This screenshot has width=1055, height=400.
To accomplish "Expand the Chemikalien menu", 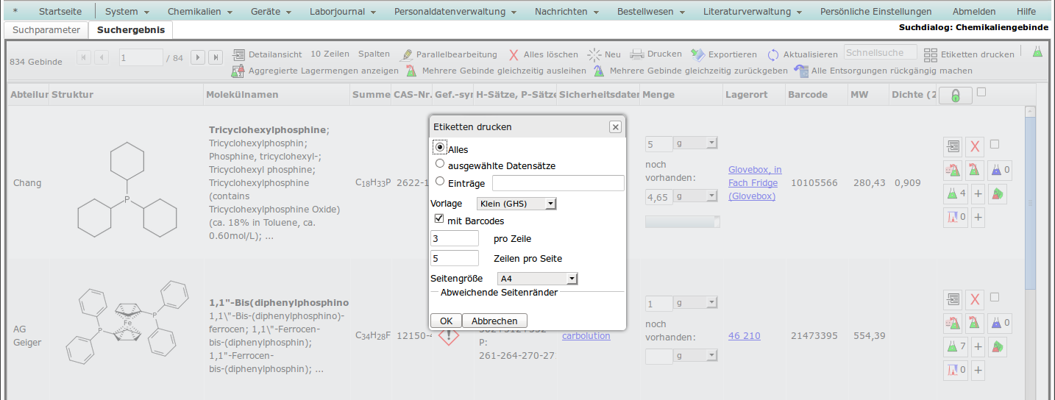I will [199, 12].
